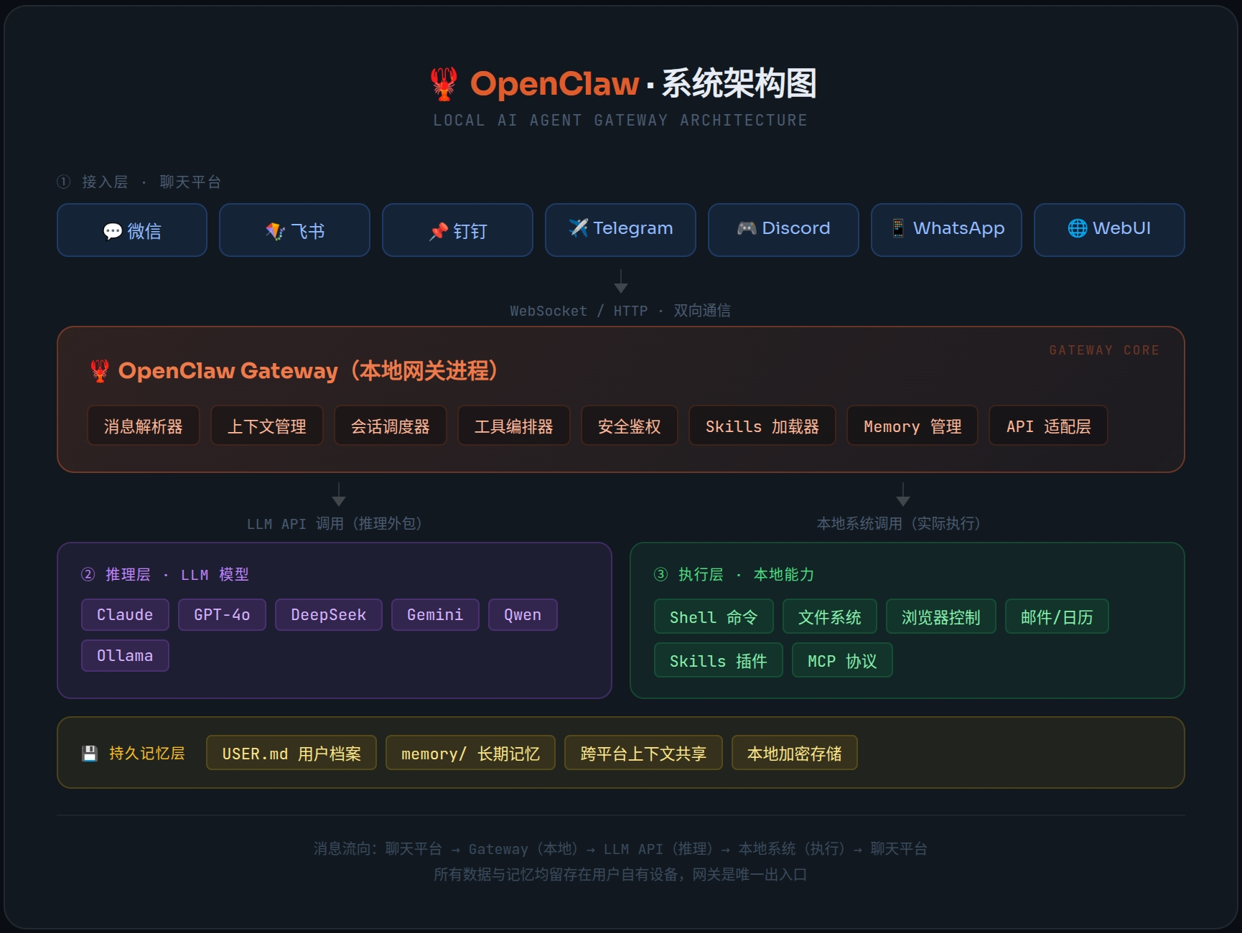Click the 持久记忆层 label
Viewport: 1242px width, 933px height.
click(147, 753)
